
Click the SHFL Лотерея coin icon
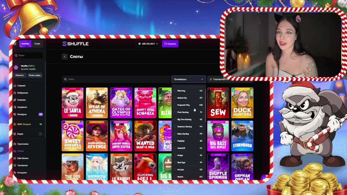click(15, 124)
